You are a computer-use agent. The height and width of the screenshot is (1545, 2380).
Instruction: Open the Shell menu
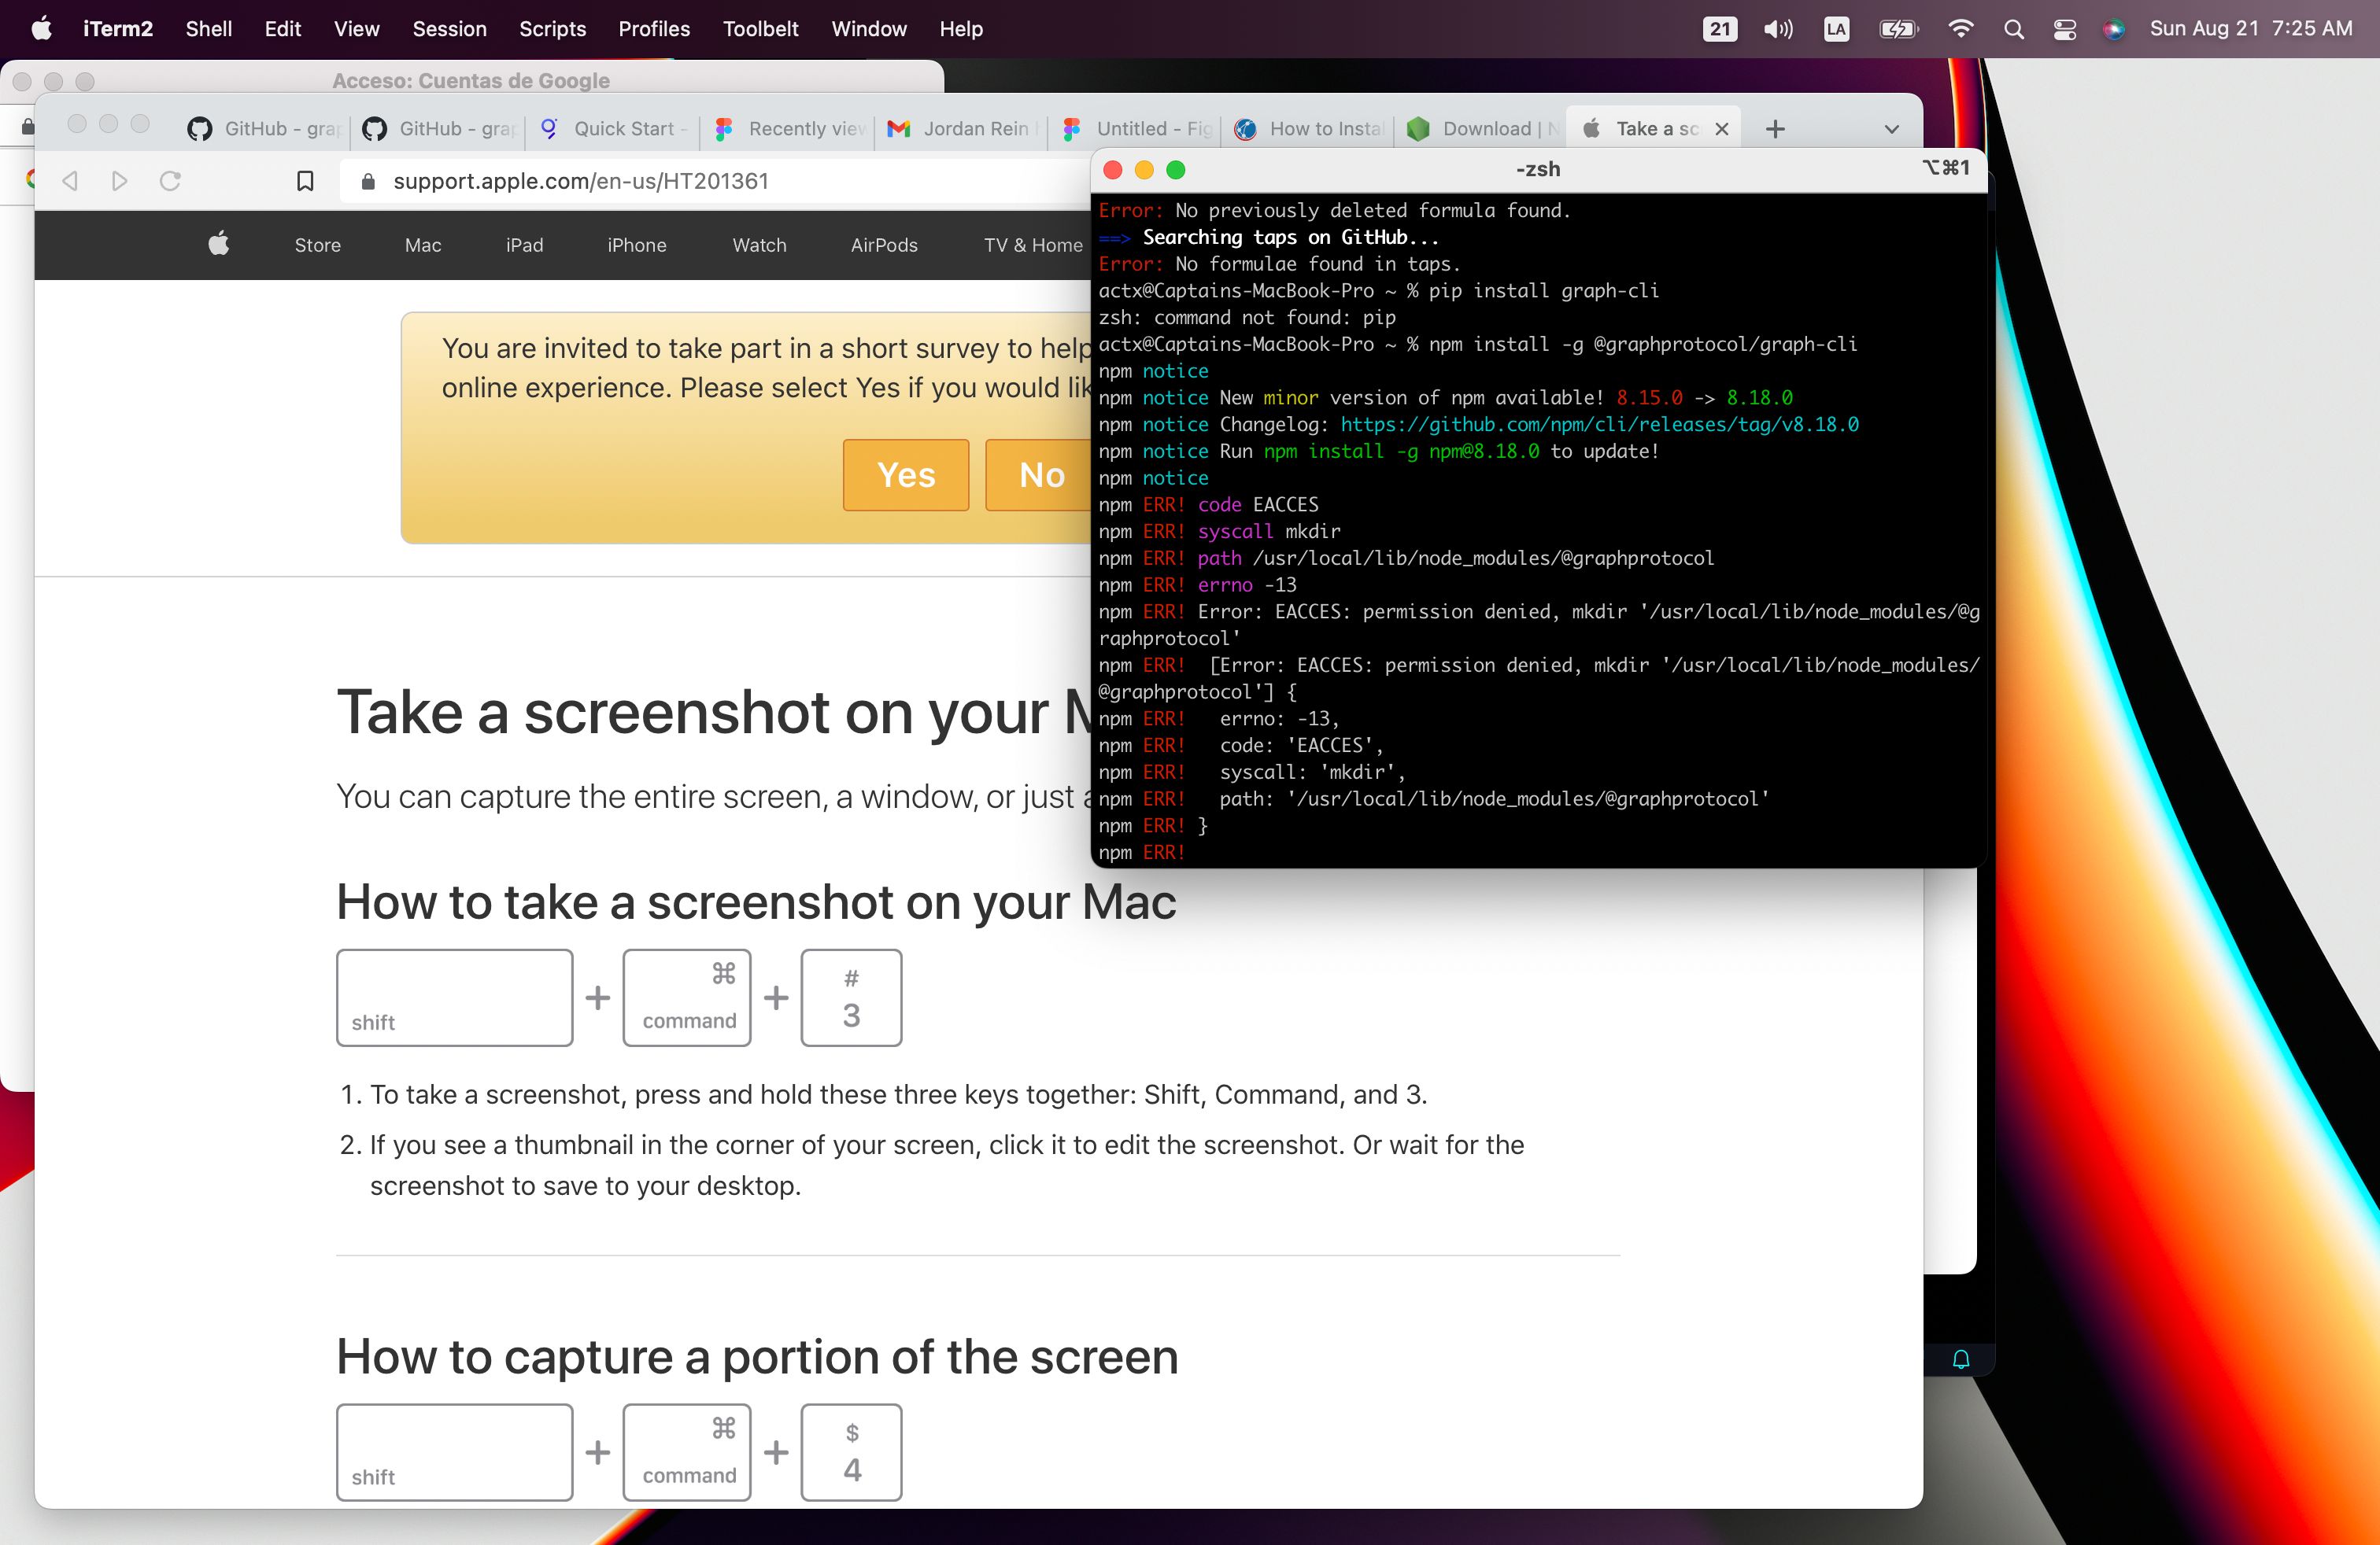pos(209,28)
